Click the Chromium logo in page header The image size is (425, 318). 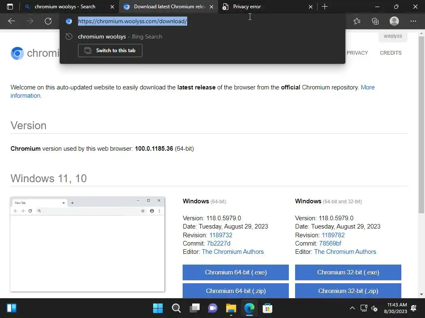(x=17, y=53)
